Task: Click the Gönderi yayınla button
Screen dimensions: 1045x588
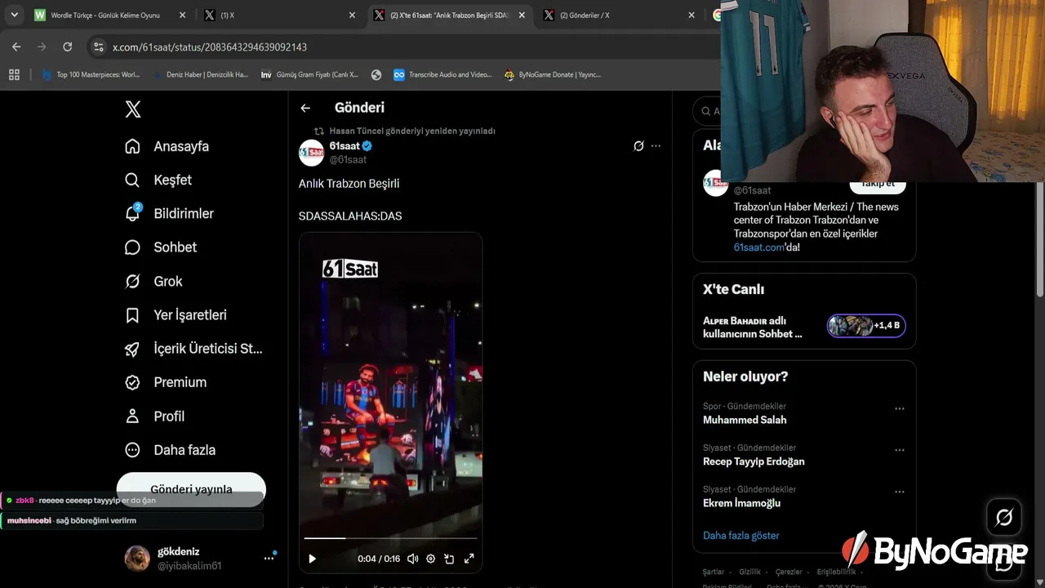Action: (191, 489)
